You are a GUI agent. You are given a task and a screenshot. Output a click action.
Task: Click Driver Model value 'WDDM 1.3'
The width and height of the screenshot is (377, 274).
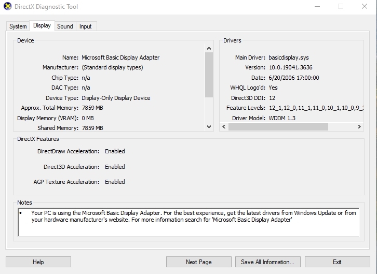click(x=282, y=118)
